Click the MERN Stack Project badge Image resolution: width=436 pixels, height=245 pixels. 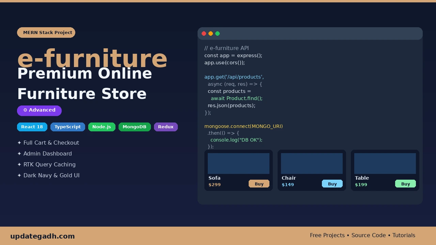point(46,32)
